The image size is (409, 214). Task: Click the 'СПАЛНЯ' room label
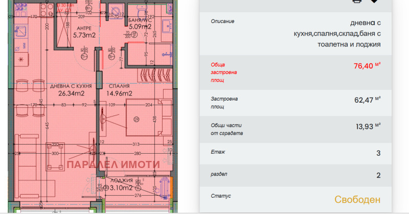tap(119, 86)
